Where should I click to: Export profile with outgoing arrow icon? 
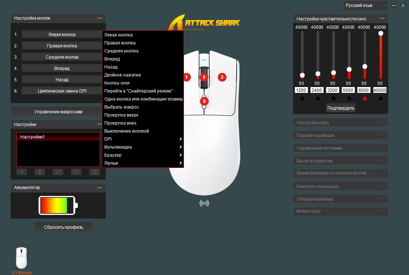76,172
